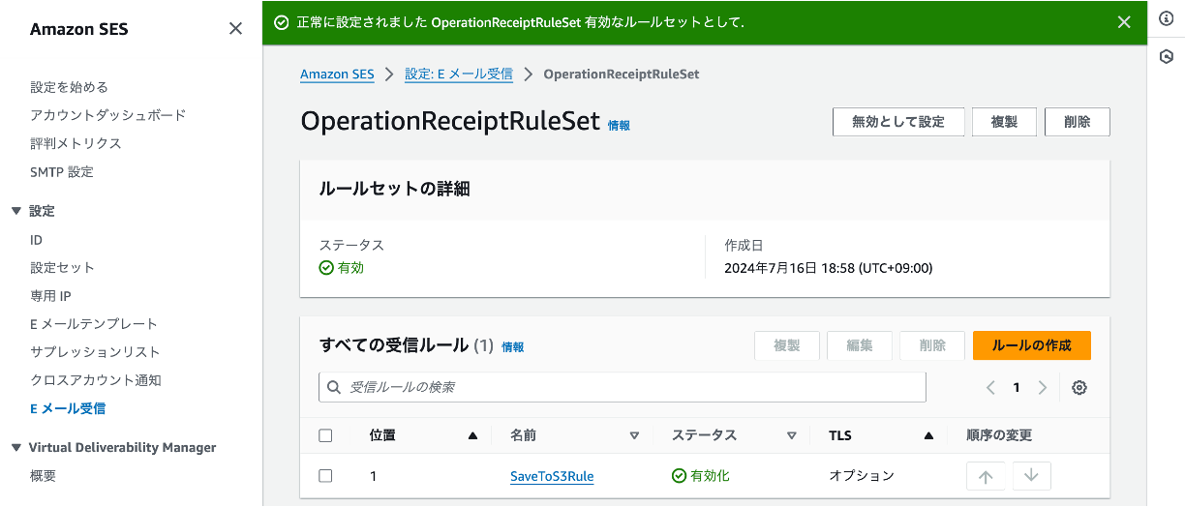
Task: Click the hexagon icon below the info icon
Action: tap(1167, 57)
